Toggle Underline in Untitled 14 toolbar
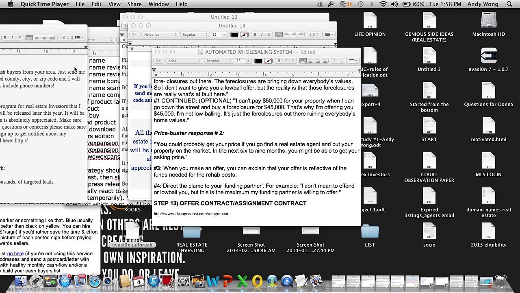The image size is (520, 293). pos(269,35)
